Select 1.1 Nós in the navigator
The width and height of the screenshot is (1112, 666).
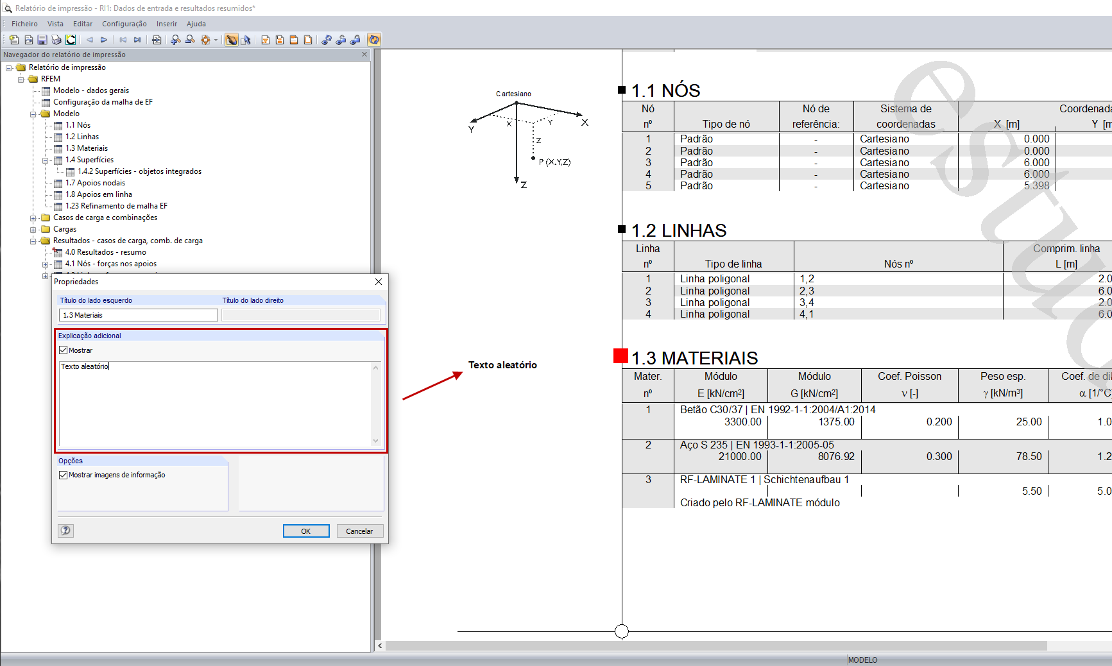(x=78, y=125)
